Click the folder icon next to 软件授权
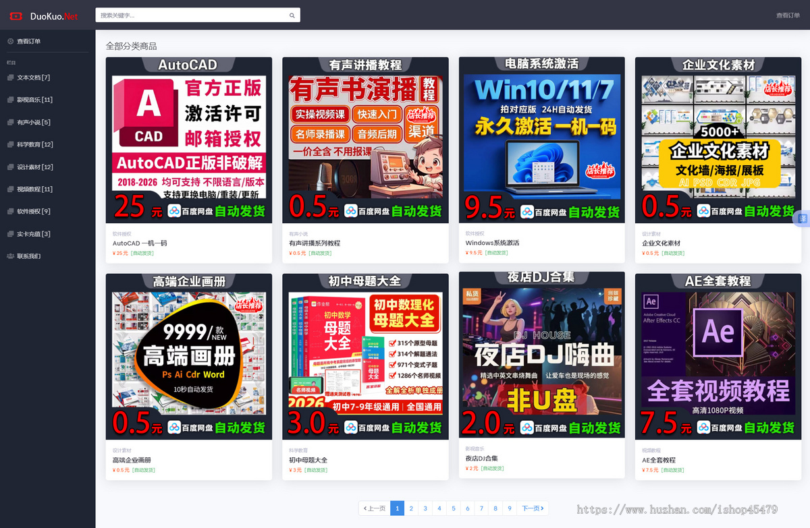 [10, 211]
